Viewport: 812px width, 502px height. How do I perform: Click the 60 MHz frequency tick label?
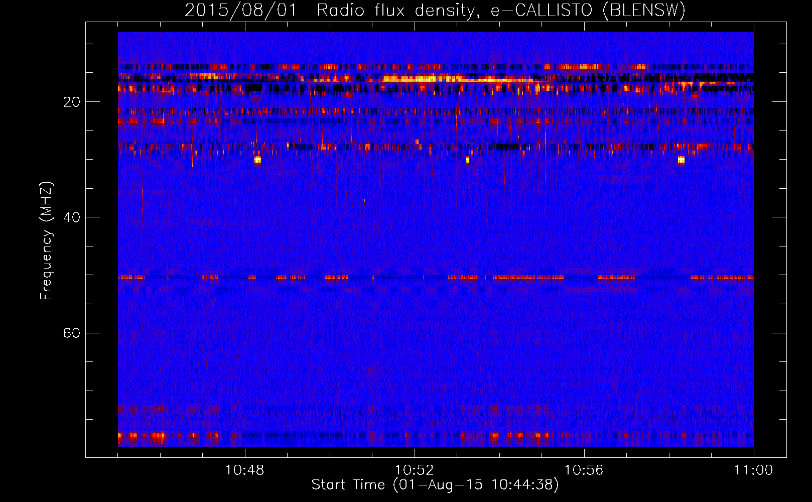tap(71, 333)
